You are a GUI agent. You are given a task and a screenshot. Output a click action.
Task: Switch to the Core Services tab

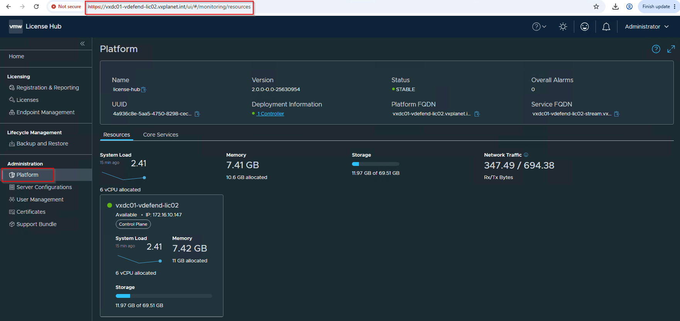161,135
